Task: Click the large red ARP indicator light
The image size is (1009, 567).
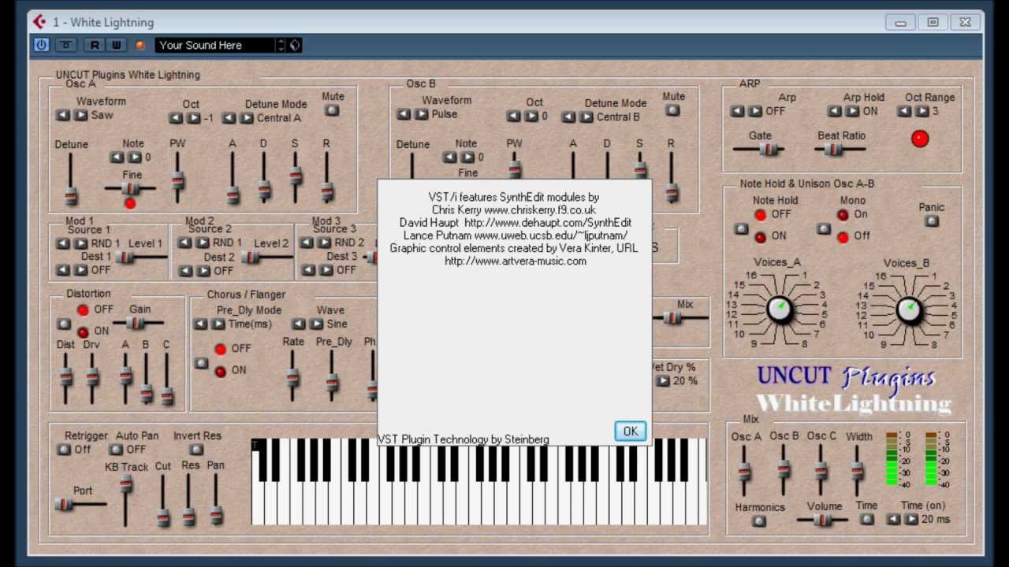Action: [x=920, y=139]
